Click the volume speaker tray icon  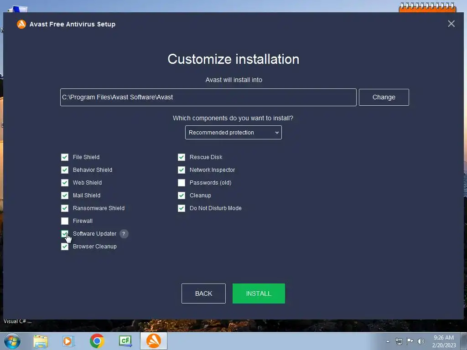click(420, 341)
